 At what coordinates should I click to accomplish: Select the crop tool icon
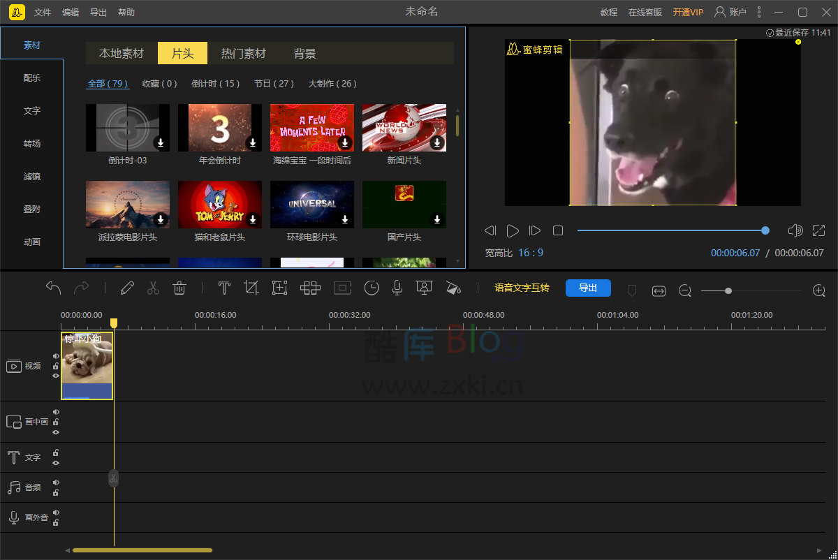(x=251, y=288)
